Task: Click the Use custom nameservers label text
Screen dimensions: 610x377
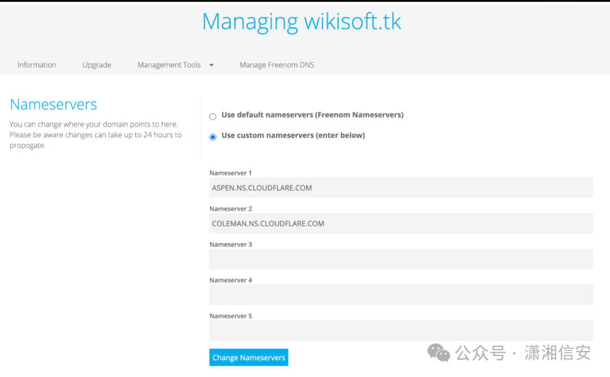Action: click(x=293, y=135)
